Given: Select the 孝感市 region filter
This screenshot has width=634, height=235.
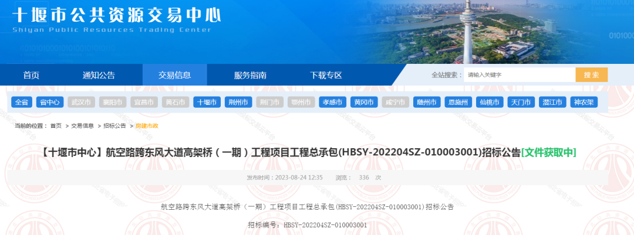Looking at the screenshot, I should click(333, 102).
